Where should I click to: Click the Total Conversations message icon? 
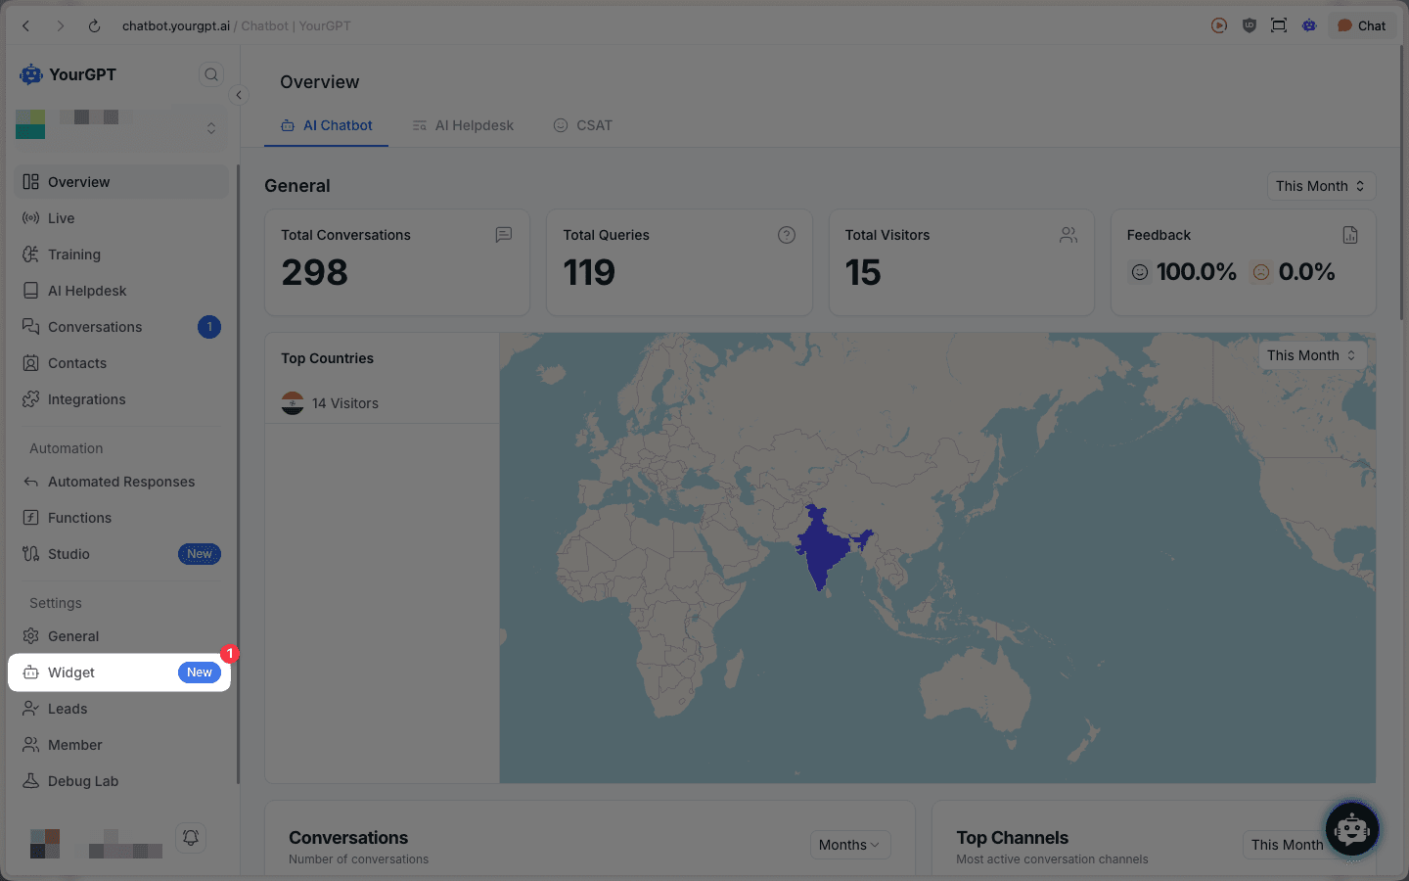click(504, 235)
